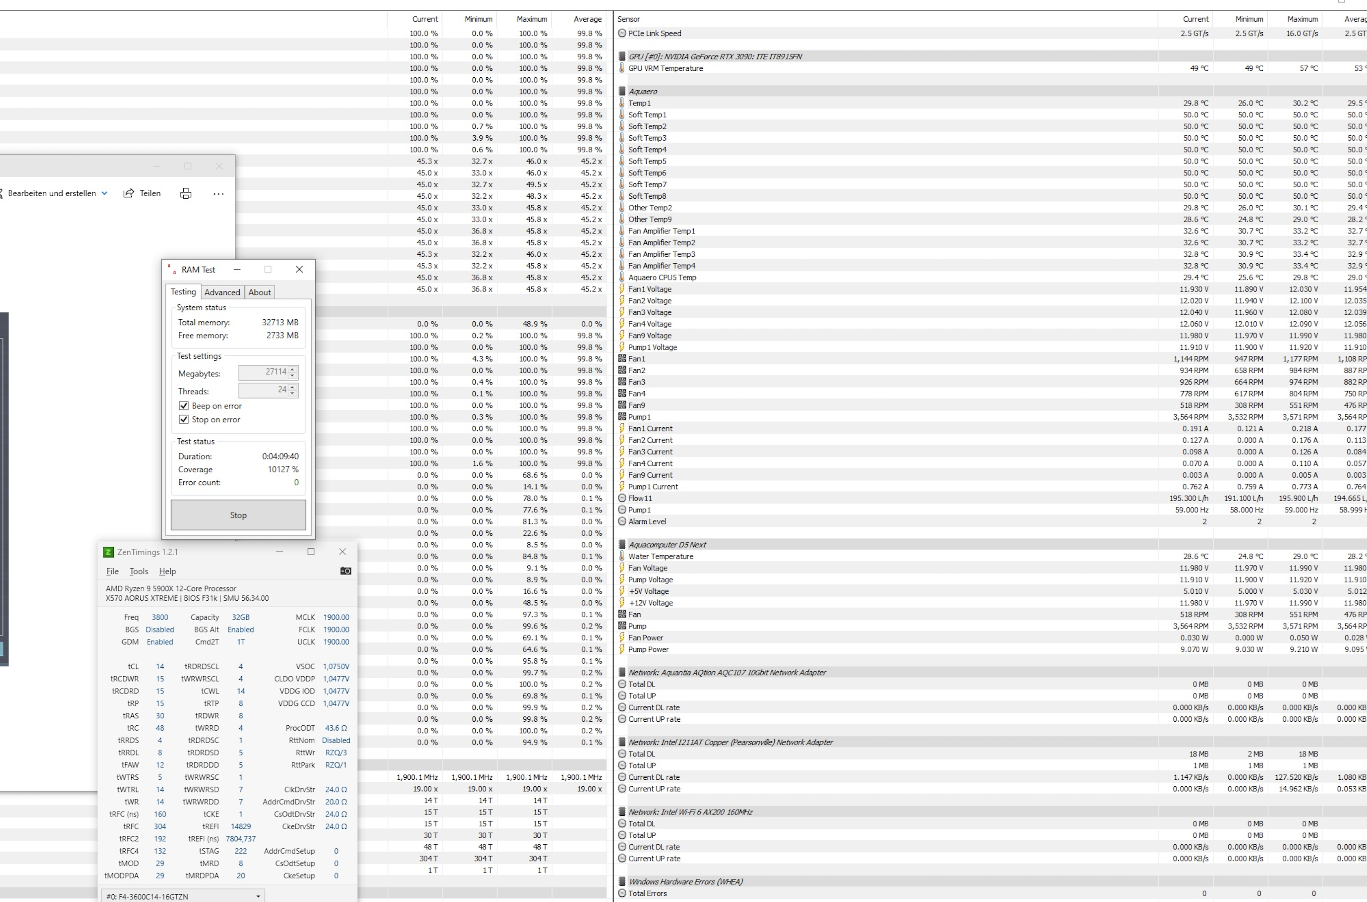Click the Total Errors sensor icon

(x=622, y=893)
